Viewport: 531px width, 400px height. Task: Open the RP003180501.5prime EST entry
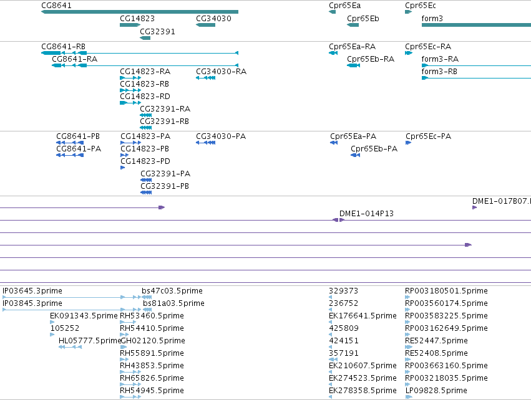click(x=446, y=291)
